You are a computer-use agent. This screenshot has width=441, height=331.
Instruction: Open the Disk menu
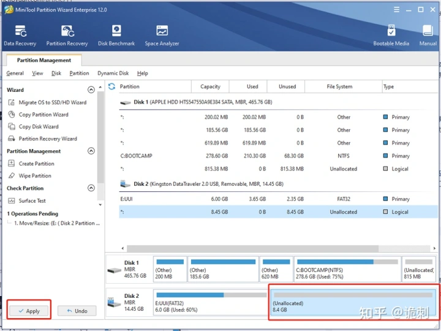coord(56,73)
